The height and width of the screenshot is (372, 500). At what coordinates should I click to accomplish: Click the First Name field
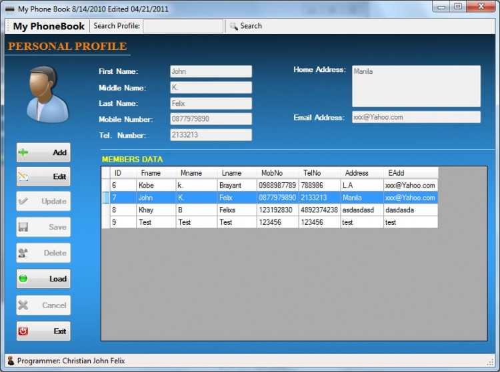tap(211, 71)
